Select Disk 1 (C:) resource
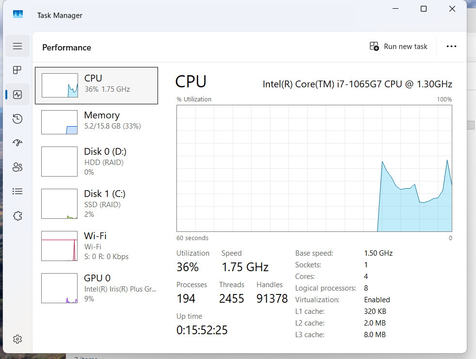Screen dimensions: 476x359 pos(96,204)
